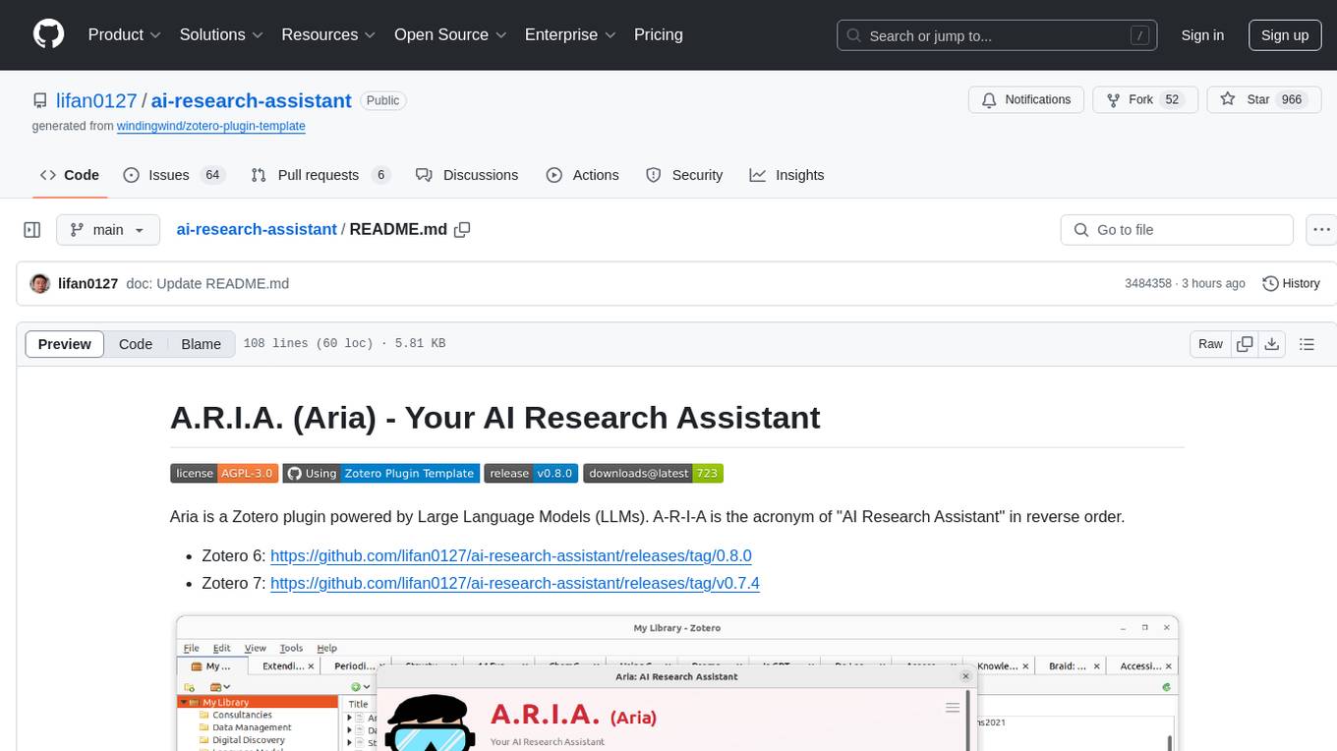Click the release v0.8.0 badge

click(532, 473)
